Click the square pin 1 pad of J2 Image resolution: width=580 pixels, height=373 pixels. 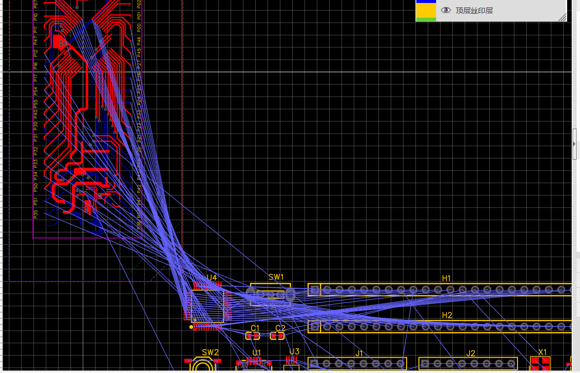425,364
